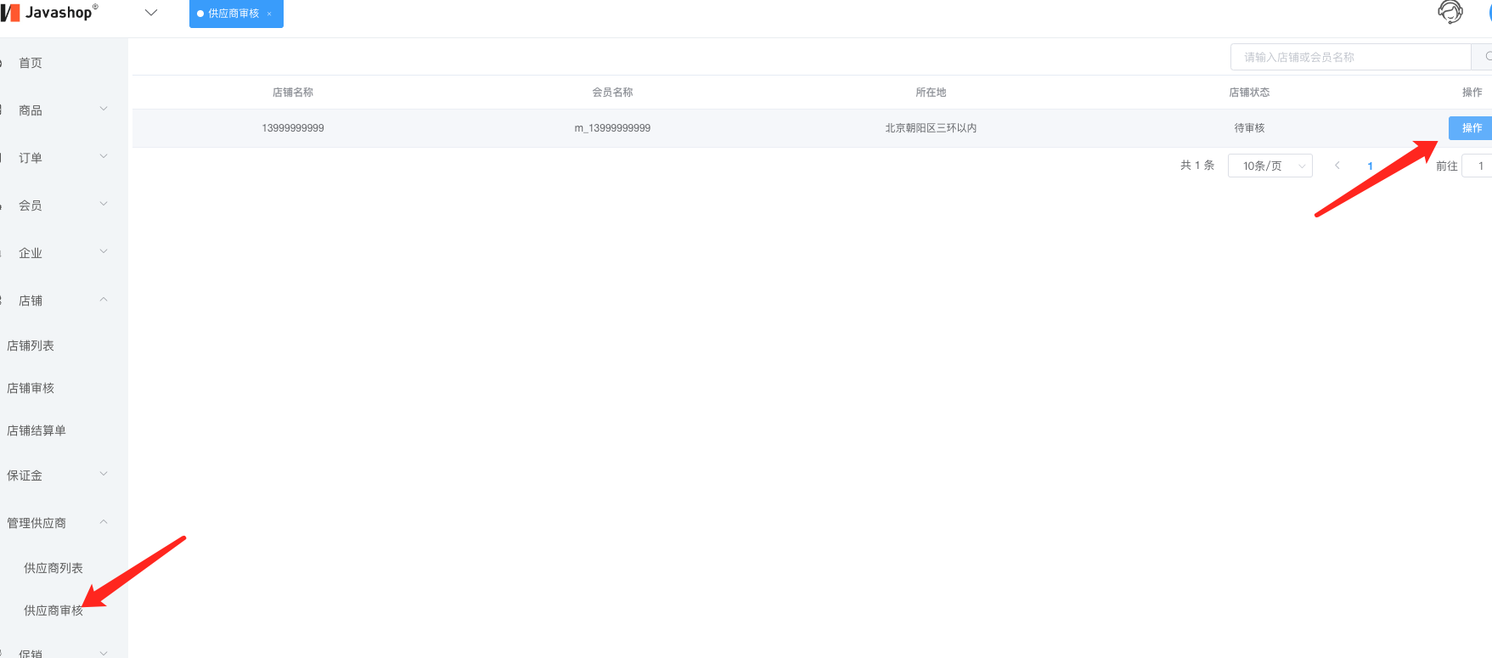Collapse the 店铺 sidebar menu

pos(64,301)
